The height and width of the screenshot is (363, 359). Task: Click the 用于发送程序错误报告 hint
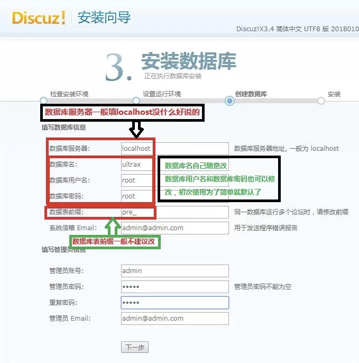[x=266, y=228]
